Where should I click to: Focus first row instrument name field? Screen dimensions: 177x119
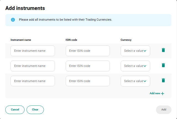[33, 51]
